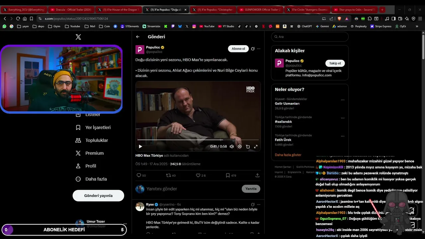Open more options for #sallandık trend
This screenshot has height=239, width=425.
343,118
